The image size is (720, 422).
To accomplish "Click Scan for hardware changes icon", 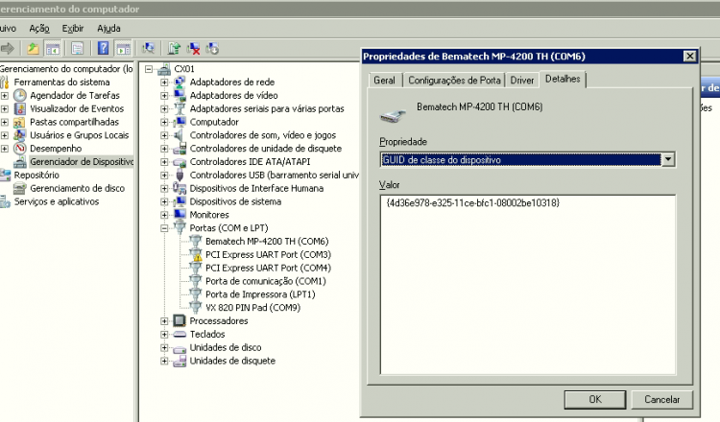I will coord(148,48).
